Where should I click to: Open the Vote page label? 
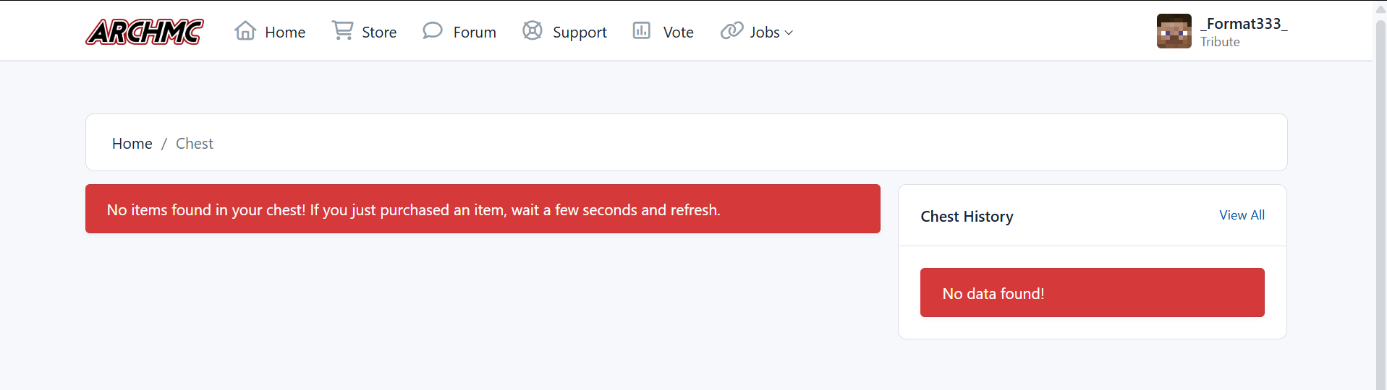coord(678,32)
